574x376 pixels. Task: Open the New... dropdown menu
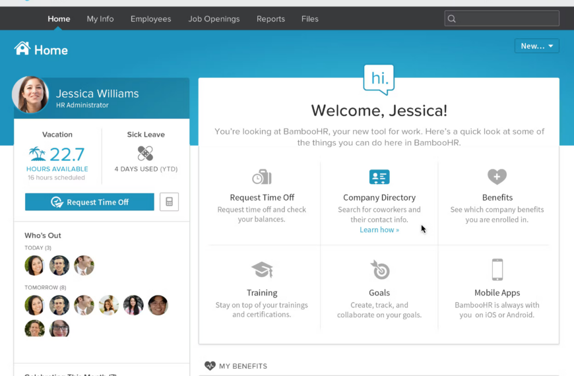point(536,46)
